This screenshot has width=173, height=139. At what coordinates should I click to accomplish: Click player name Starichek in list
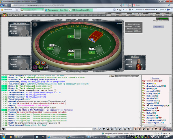pyautogui.click(x=151, y=101)
